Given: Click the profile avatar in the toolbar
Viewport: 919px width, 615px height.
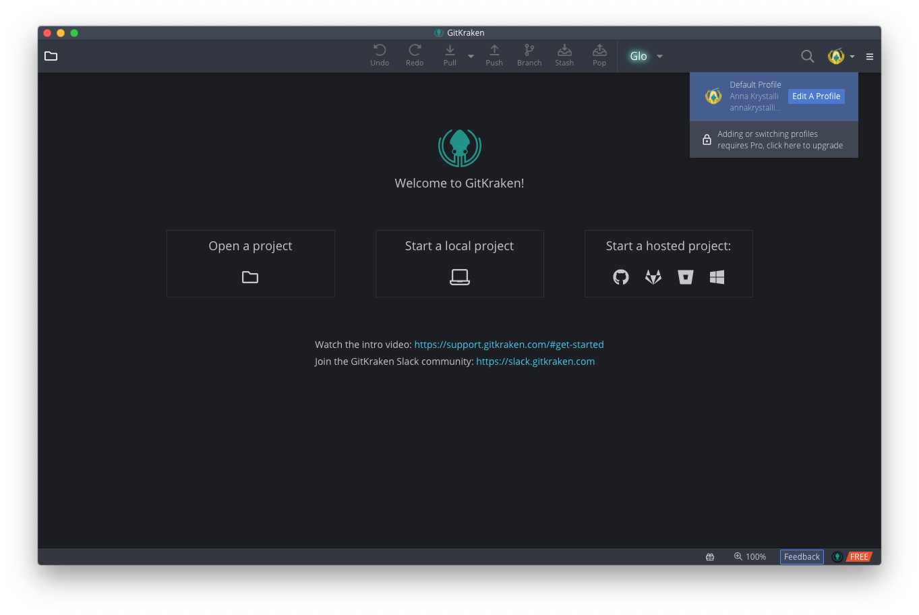Looking at the screenshot, I should coord(836,57).
